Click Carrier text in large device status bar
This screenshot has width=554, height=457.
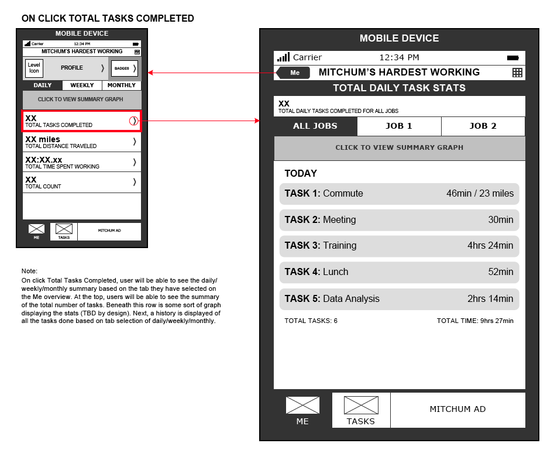pyautogui.click(x=307, y=57)
